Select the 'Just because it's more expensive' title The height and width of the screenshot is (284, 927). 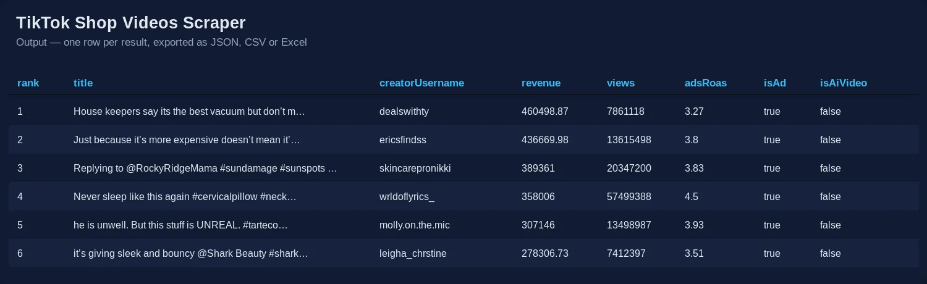point(187,140)
